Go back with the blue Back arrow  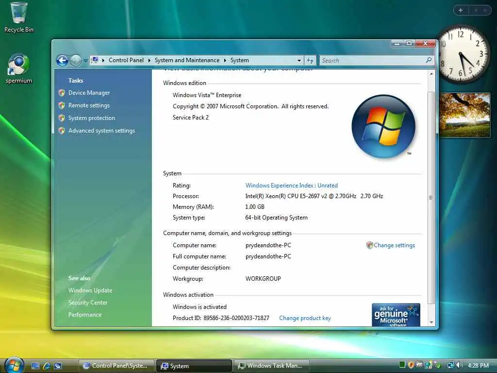click(x=63, y=60)
